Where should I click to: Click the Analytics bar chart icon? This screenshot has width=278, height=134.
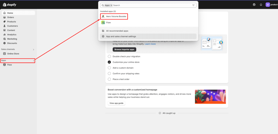[x=4, y=34]
